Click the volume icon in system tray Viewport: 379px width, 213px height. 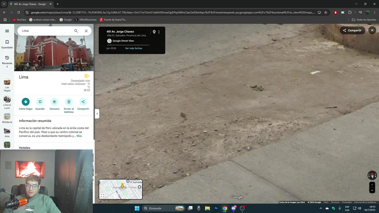point(359,208)
